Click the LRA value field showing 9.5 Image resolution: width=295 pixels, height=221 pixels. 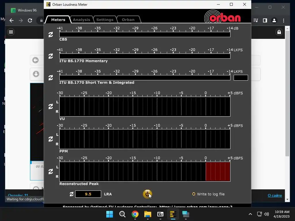[88, 194]
